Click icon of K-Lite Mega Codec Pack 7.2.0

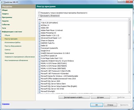pos(39,58)
